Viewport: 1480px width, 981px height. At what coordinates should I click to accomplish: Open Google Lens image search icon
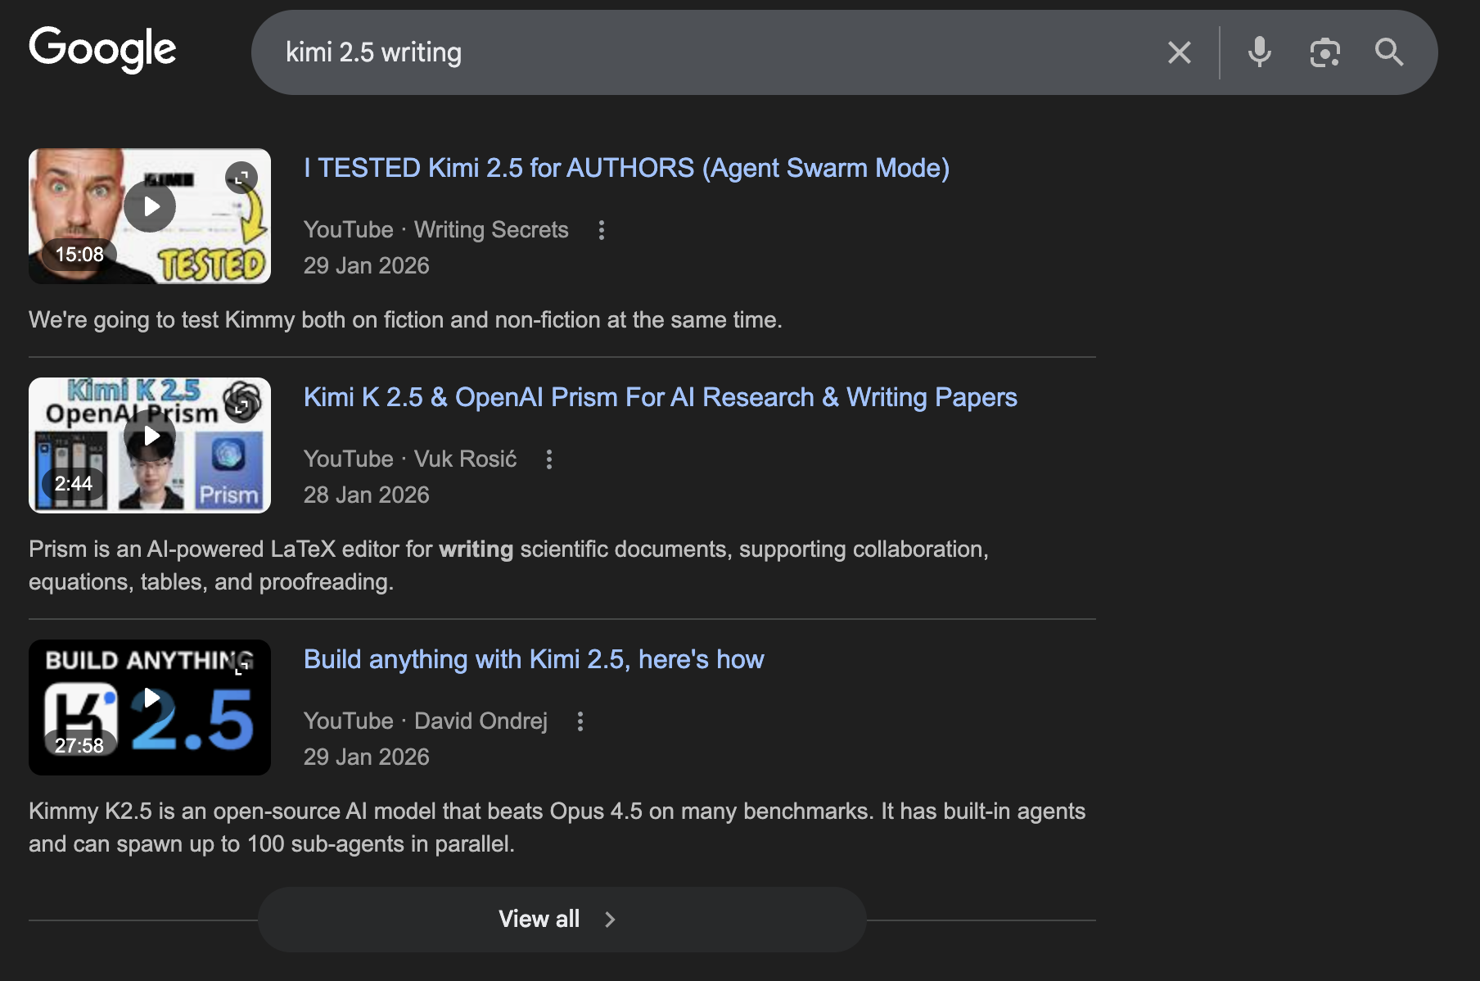[x=1324, y=52]
